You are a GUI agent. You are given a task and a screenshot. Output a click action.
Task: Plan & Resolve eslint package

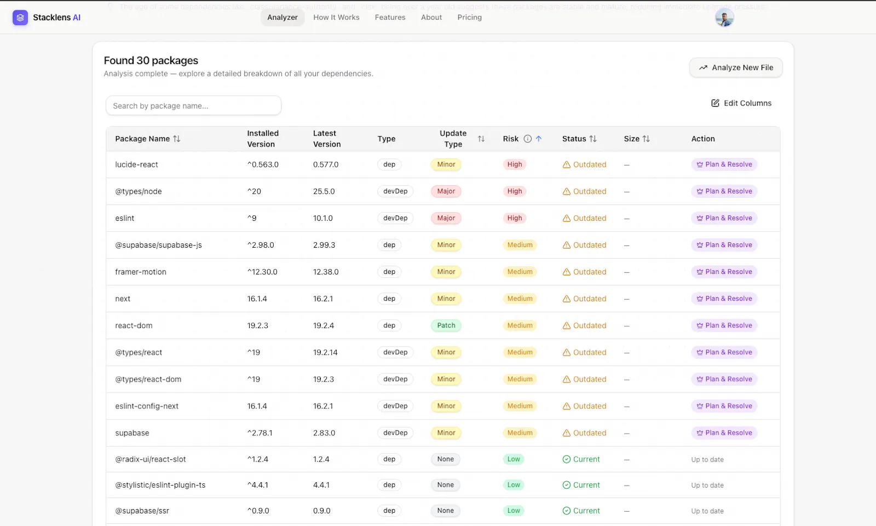(724, 218)
